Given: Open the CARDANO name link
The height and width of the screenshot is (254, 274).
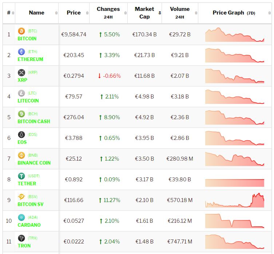Looking at the screenshot, I should [x=29, y=225].
